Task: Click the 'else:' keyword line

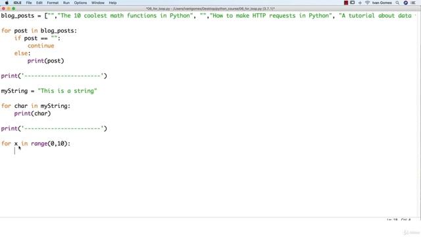Action: (x=22, y=53)
